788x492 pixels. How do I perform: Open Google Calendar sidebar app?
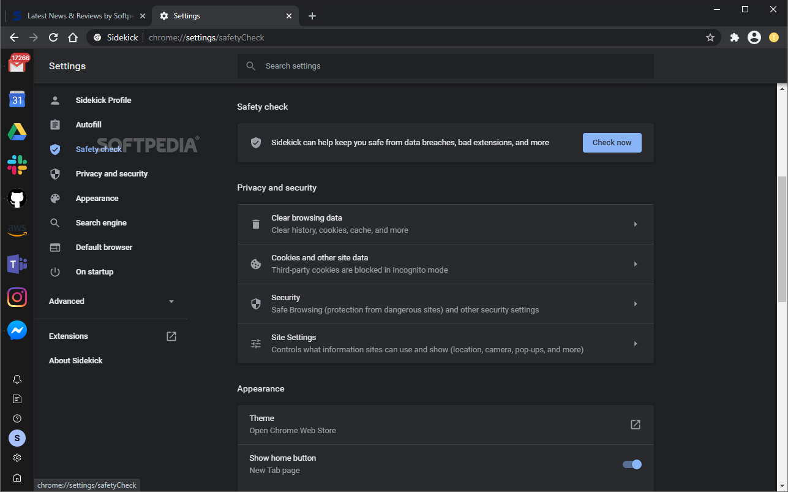pyautogui.click(x=17, y=99)
